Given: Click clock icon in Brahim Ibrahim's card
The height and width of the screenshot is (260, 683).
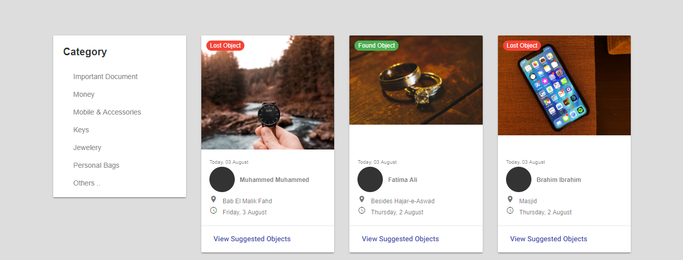Looking at the screenshot, I should (x=510, y=210).
